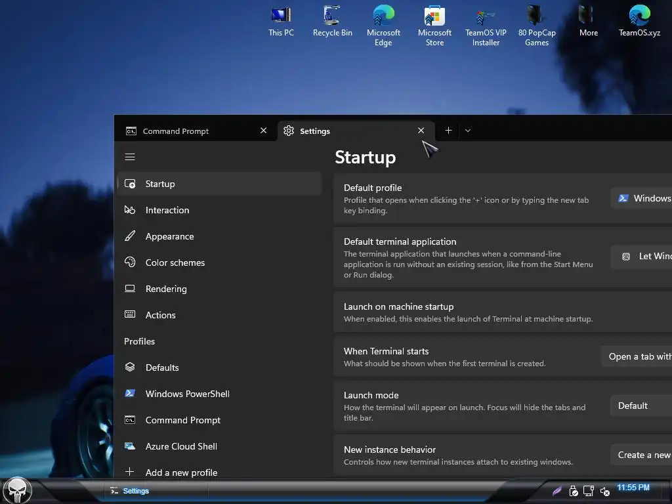This screenshot has width=672, height=504.
Task: Click the Windows PowerShell profile icon
Action: click(130, 393)
